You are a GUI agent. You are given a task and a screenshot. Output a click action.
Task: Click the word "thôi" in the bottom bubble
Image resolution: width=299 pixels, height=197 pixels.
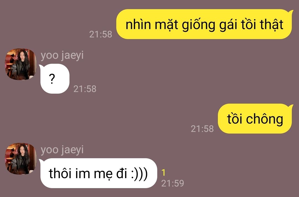(60, 173)
